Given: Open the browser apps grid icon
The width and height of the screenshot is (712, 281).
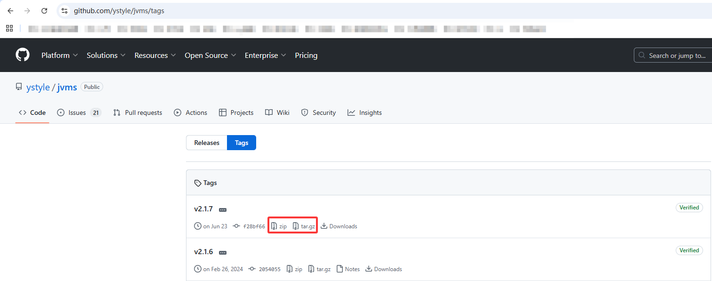Looking at the screenshot, I should [x=9, y=28].
